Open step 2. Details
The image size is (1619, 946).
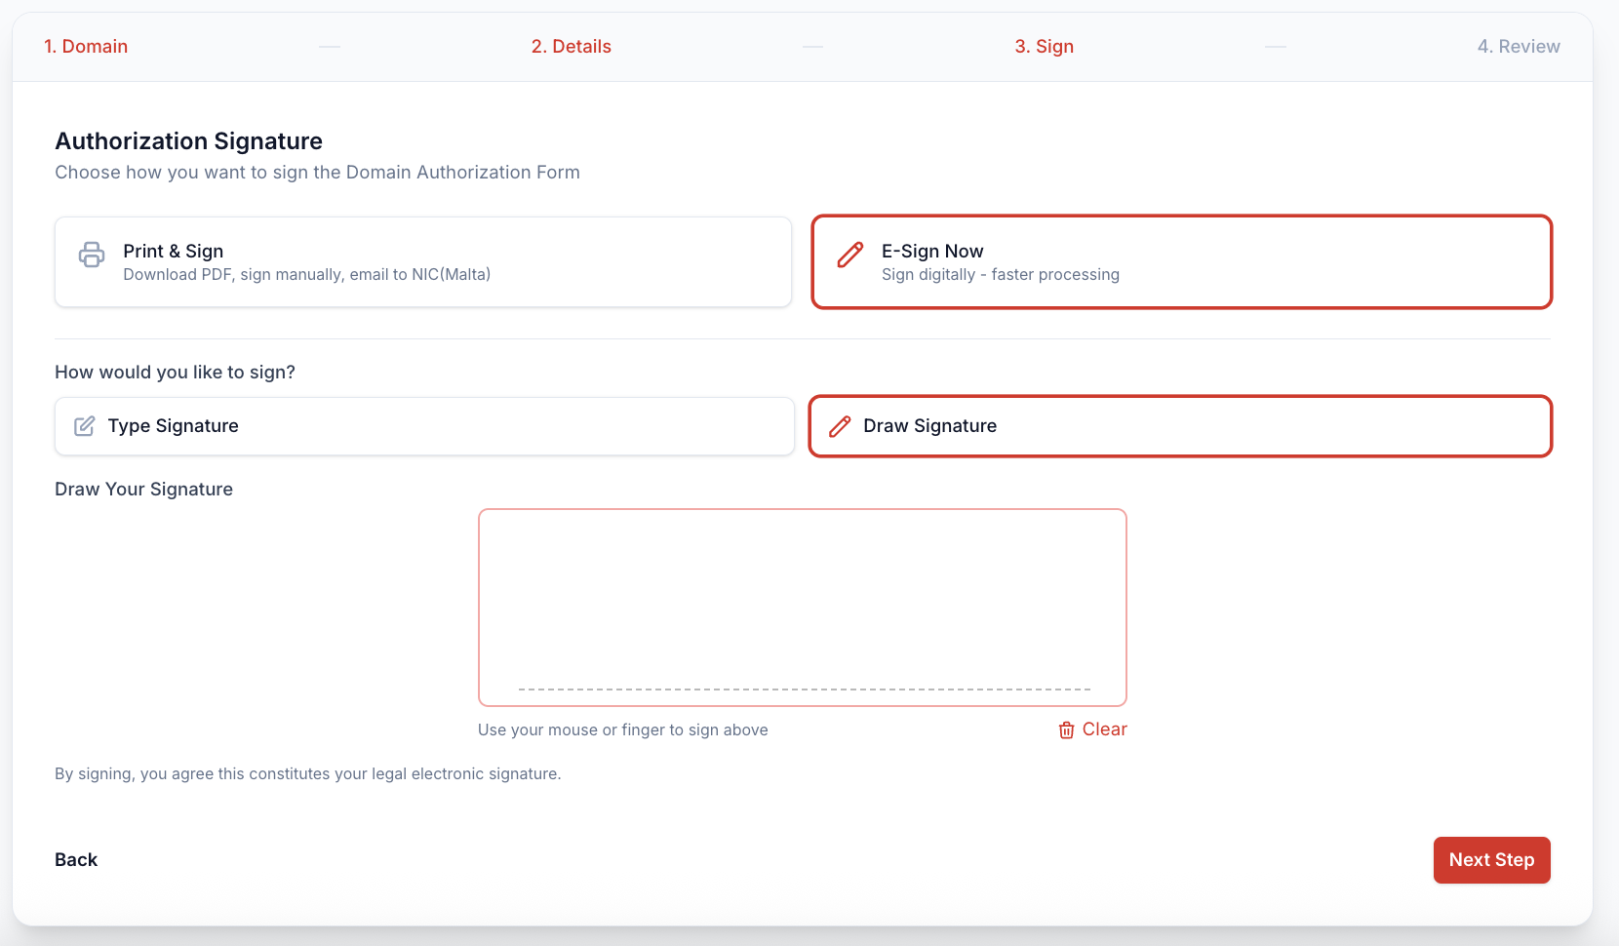571,47
